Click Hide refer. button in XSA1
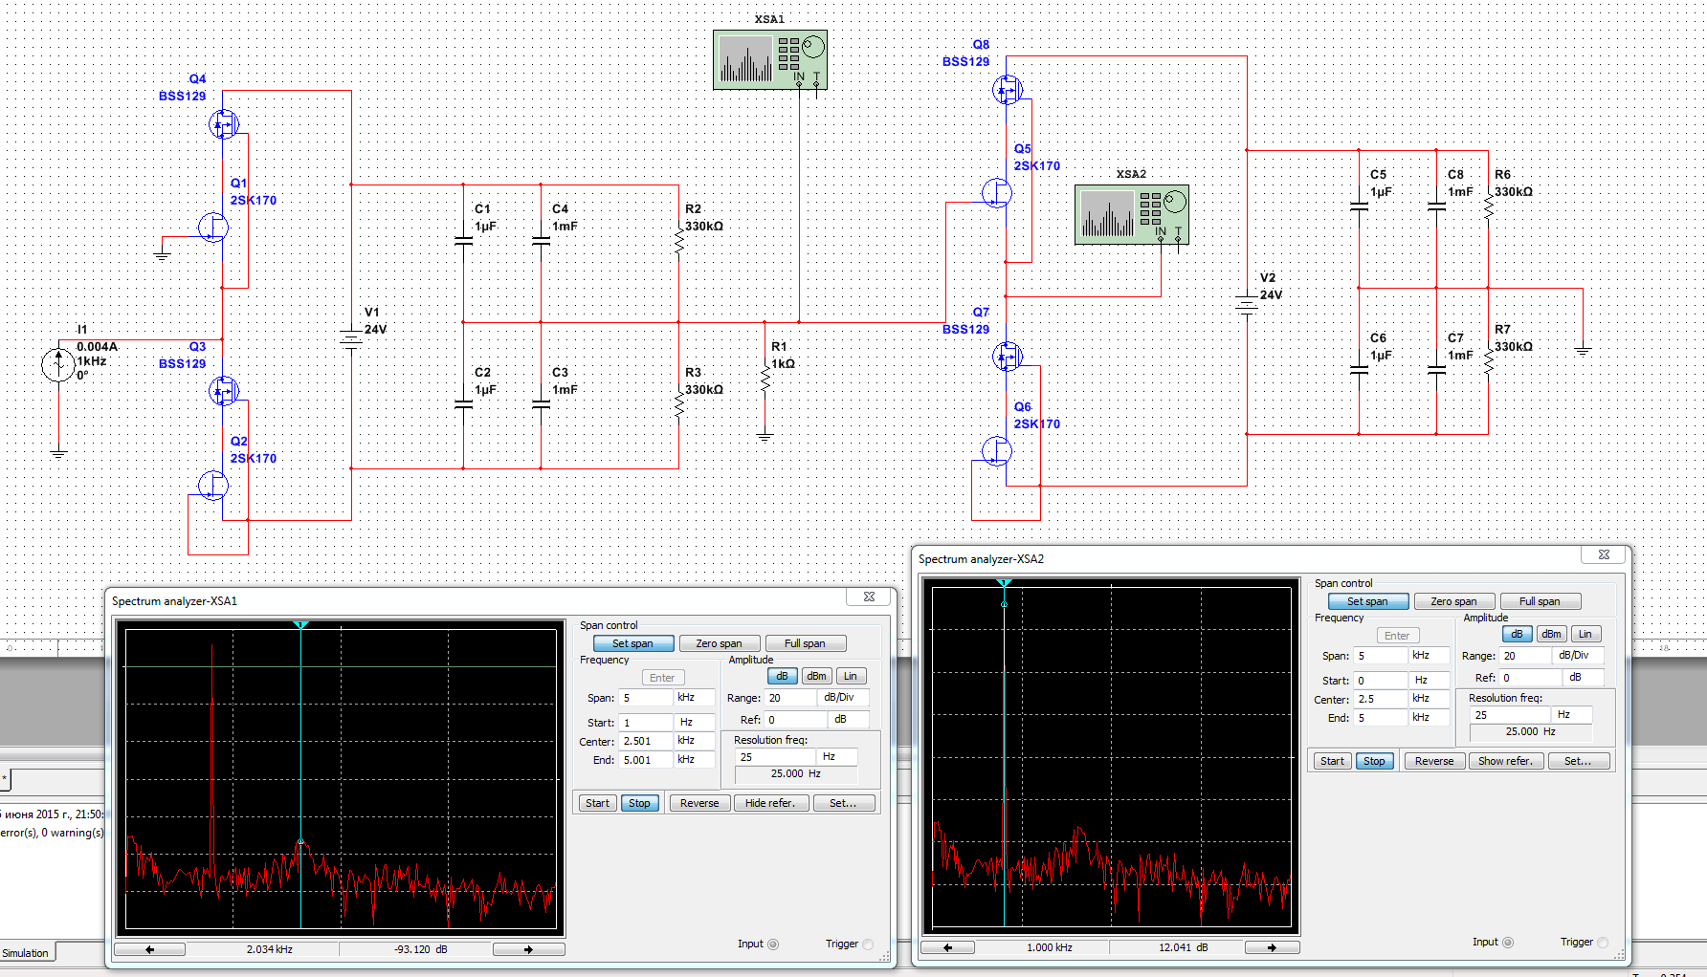 point(770,803)
